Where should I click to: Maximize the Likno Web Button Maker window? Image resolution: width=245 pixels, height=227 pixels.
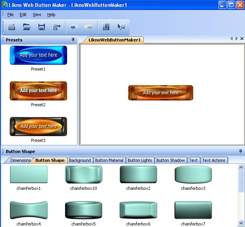coord(231,5)
